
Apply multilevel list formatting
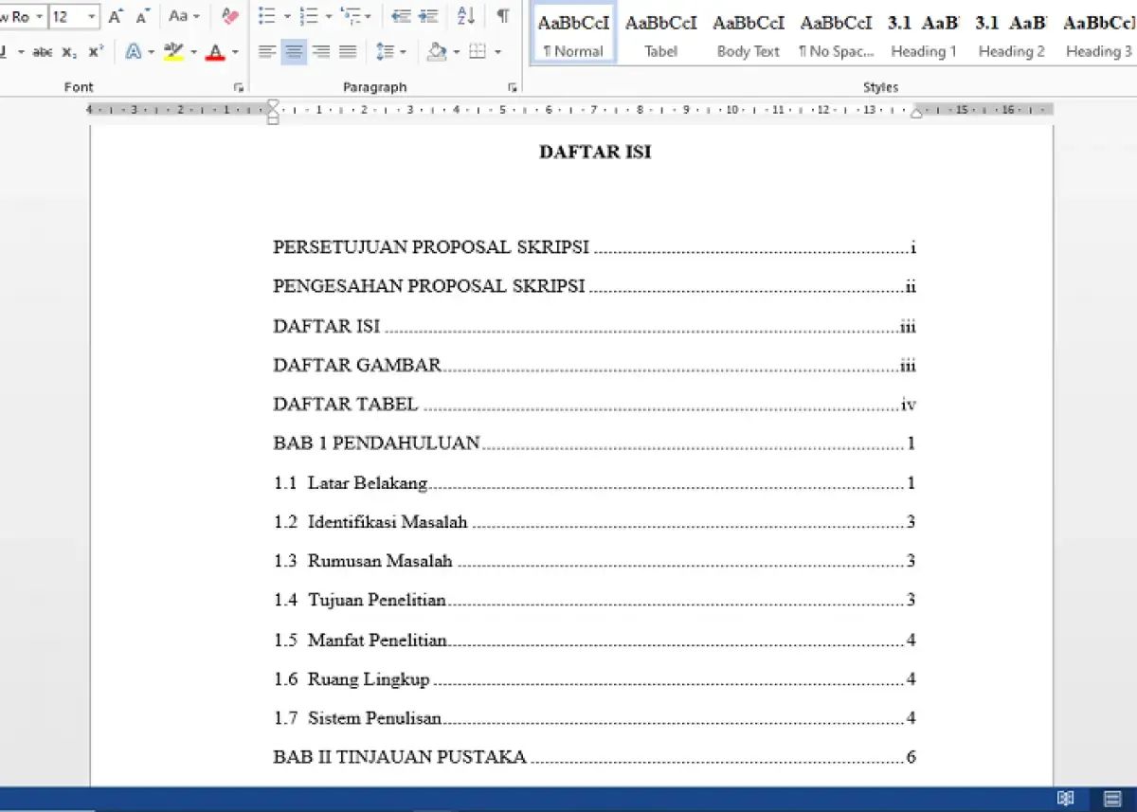point(350,16)
